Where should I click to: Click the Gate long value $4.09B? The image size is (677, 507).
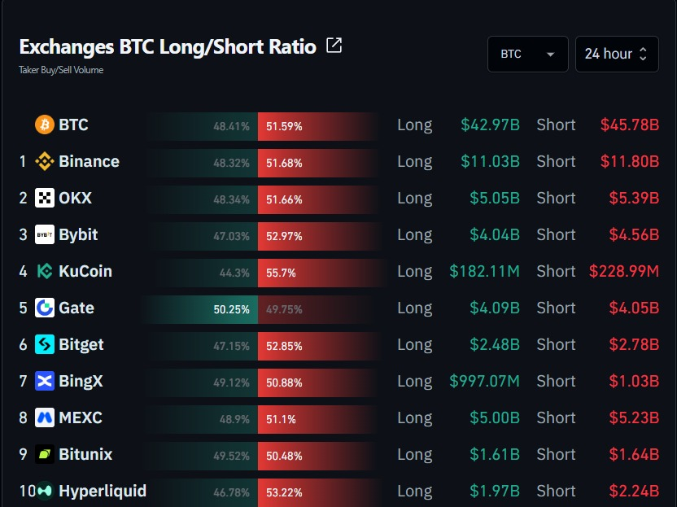[495, 308]
